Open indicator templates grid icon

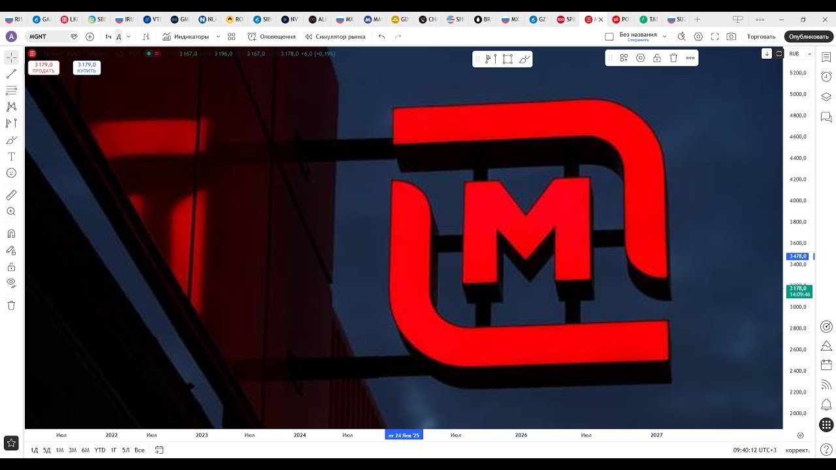(x=231, y=37)
